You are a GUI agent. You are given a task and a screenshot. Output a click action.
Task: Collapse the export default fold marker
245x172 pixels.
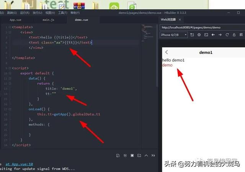point(10,73)
